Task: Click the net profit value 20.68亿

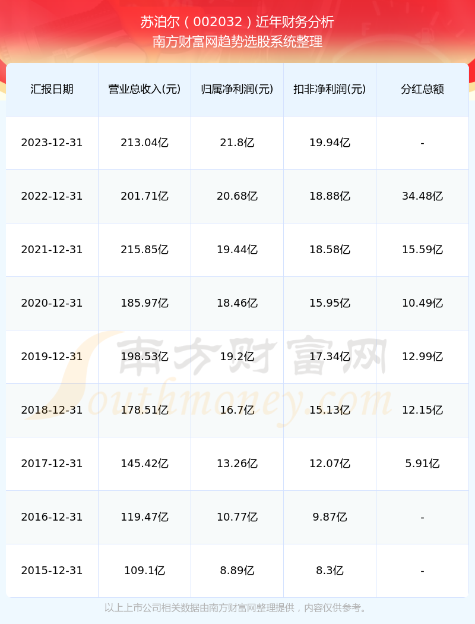Action: tap(237, 196)
